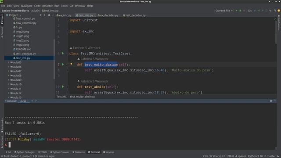Viewport: 281px width, 158px height.
Task: Open the Commit vertical sidebar tab
Action: click(2, 32)
